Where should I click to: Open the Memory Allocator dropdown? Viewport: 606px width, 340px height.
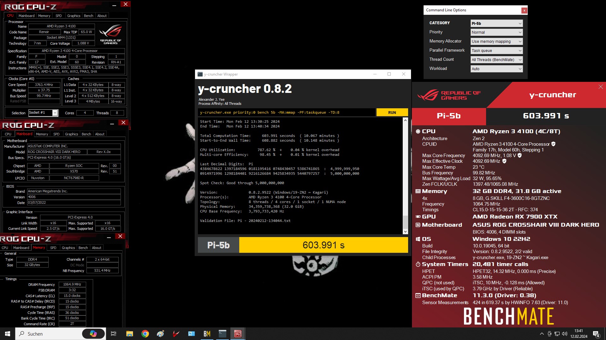496,41
